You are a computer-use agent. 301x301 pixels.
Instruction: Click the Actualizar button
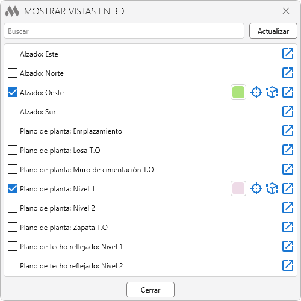273,31
